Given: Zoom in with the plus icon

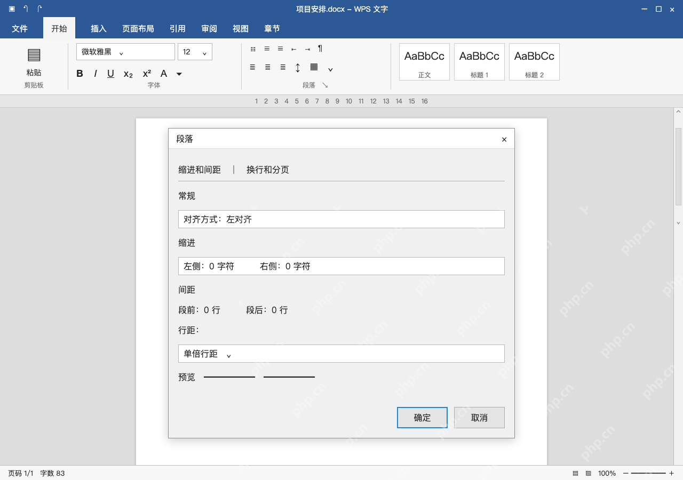Looking at the screenshot, I should tap(671, 473).
